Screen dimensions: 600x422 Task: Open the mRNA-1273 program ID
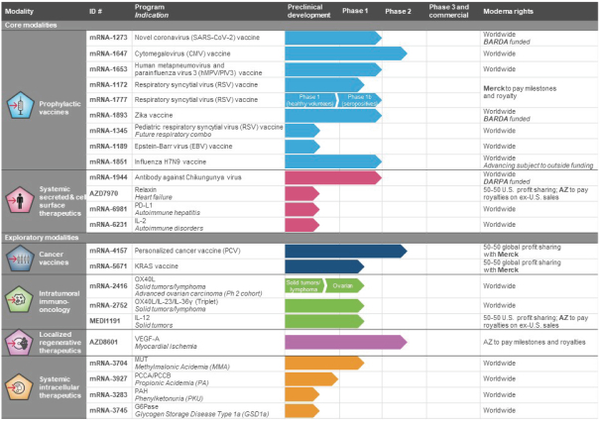point(107,37)
